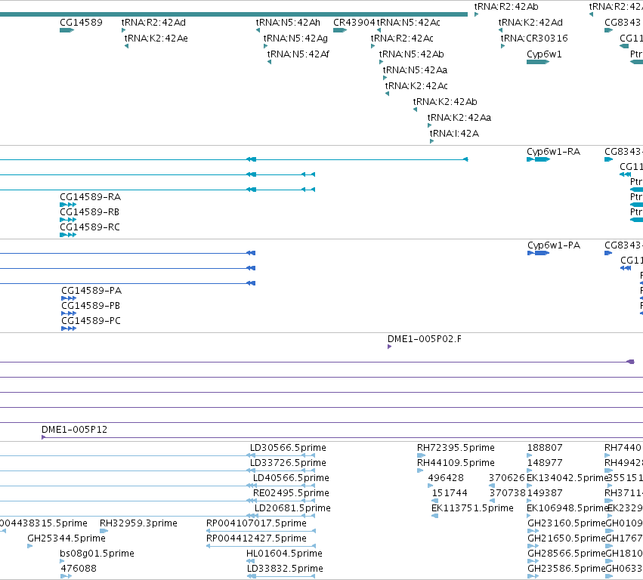Click the tRNA:K2:42Aa label

click(459, 118)
